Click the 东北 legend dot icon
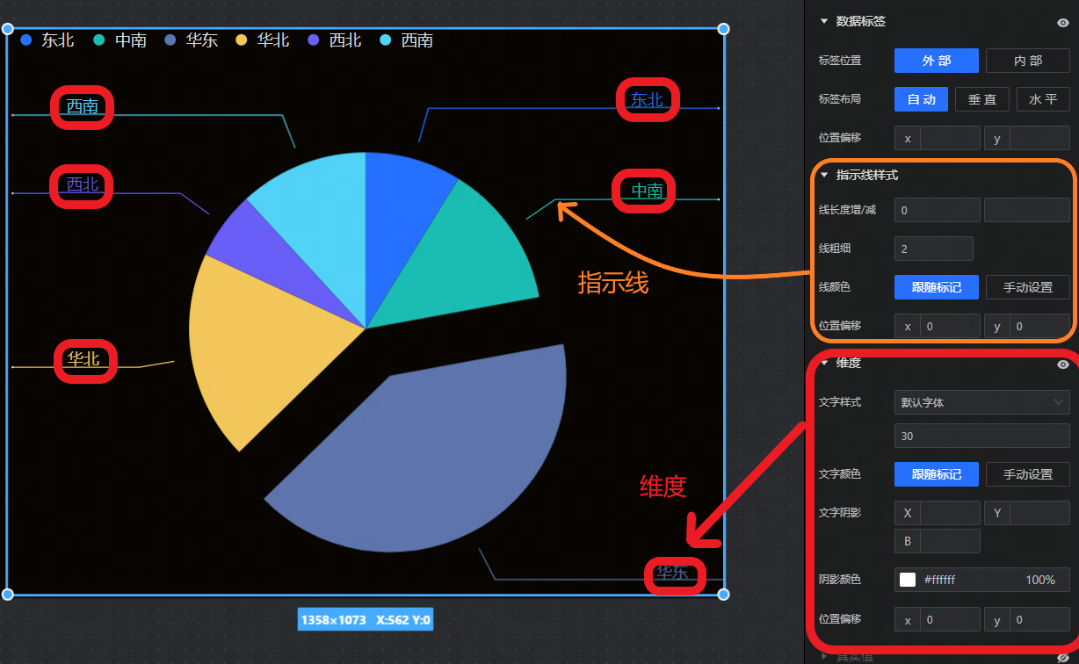Screen dimensions: 1079x664 click(x=26, y=40)
